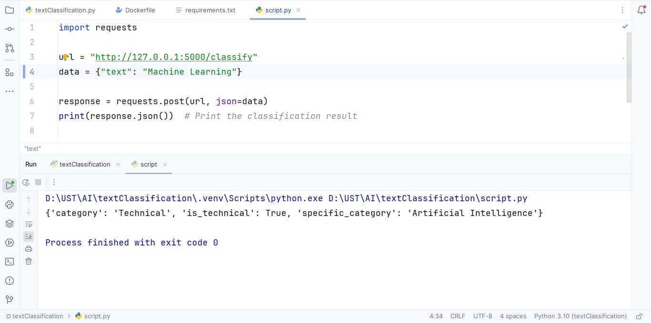This screenshot has height=323, width=651.
Task: Toggle scroll to end in console
Action: (29, 236)
